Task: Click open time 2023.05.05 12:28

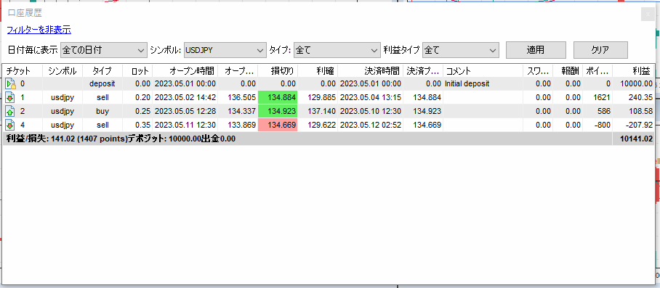Action: click(x=185, y=111)
